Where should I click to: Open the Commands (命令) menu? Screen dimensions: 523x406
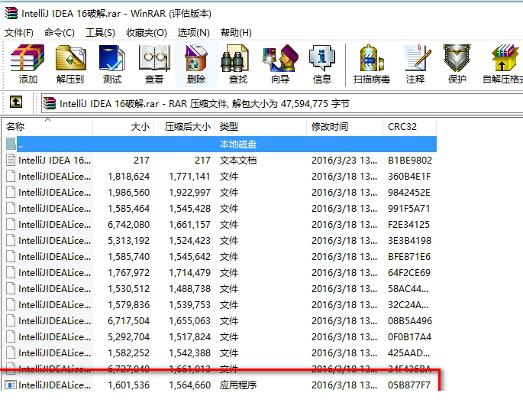click(x=60, y=32)
